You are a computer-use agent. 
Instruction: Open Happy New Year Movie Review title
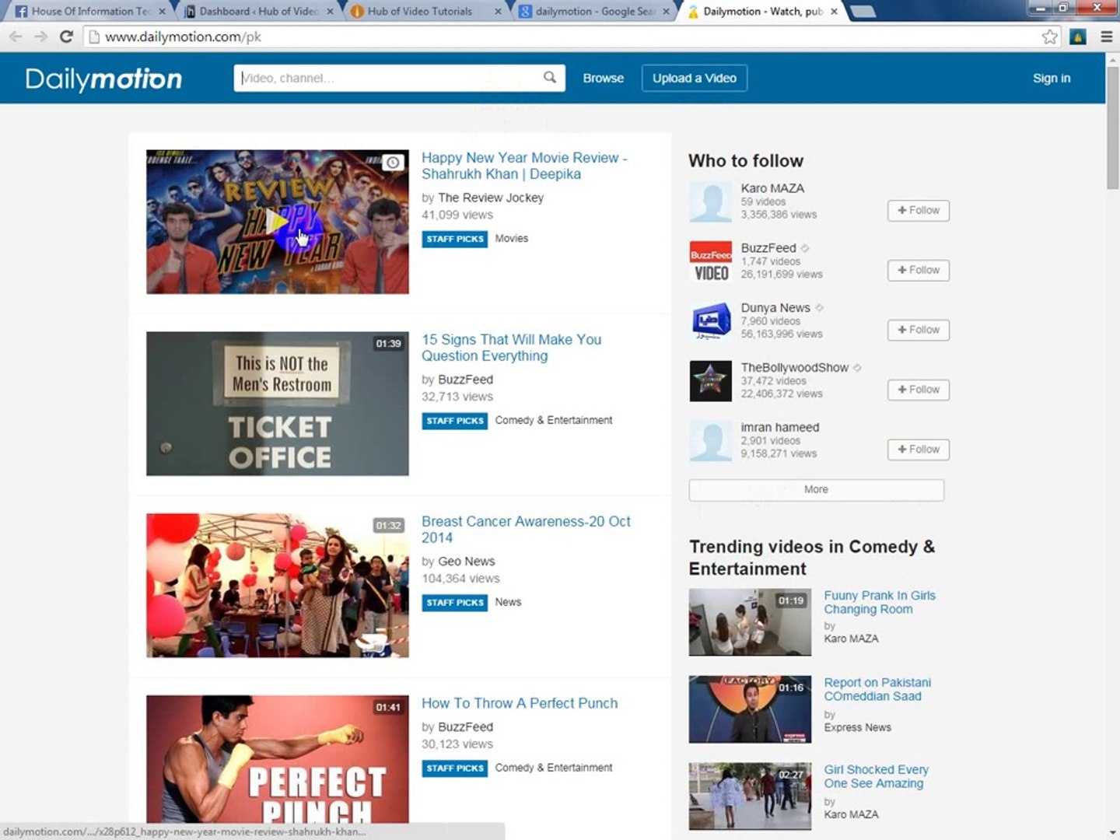pyautogui.click(x=524, y=166)
